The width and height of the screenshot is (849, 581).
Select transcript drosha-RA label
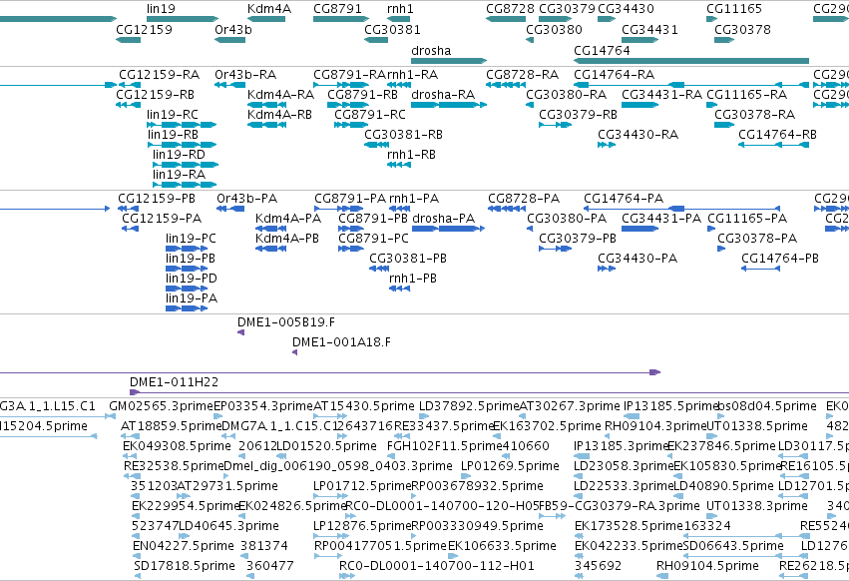[x=443, y=94]
